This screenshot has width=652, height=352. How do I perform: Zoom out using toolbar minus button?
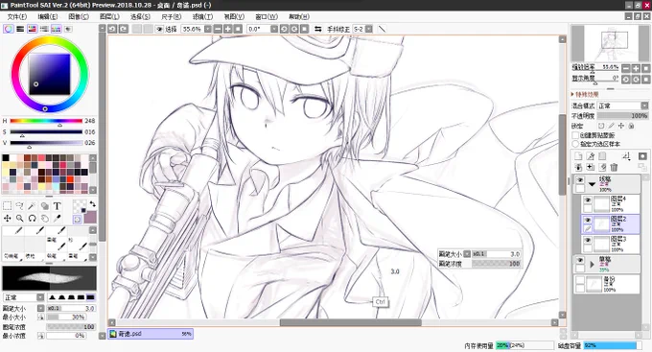(x=218, y=29)
